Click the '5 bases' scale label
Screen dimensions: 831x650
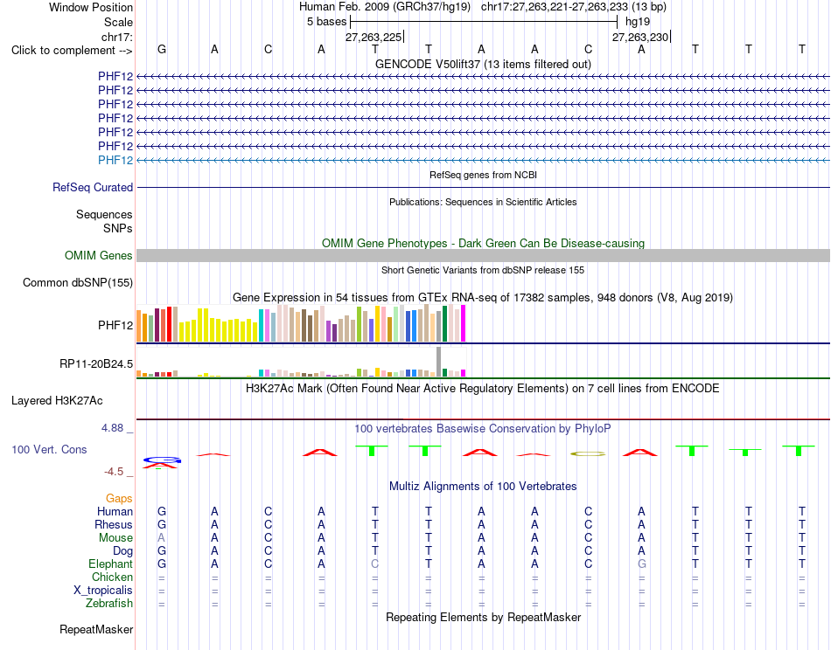(326, 22)
